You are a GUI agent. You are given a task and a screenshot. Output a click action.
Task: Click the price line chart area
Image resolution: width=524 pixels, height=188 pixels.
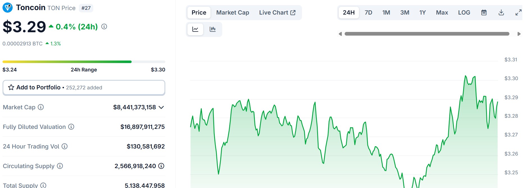pyautogui.click(x=344, y=132)
